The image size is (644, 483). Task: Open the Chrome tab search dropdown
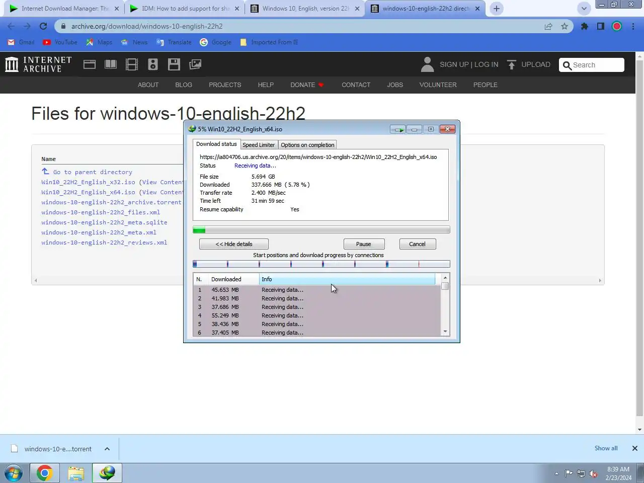tap(584, 9)
